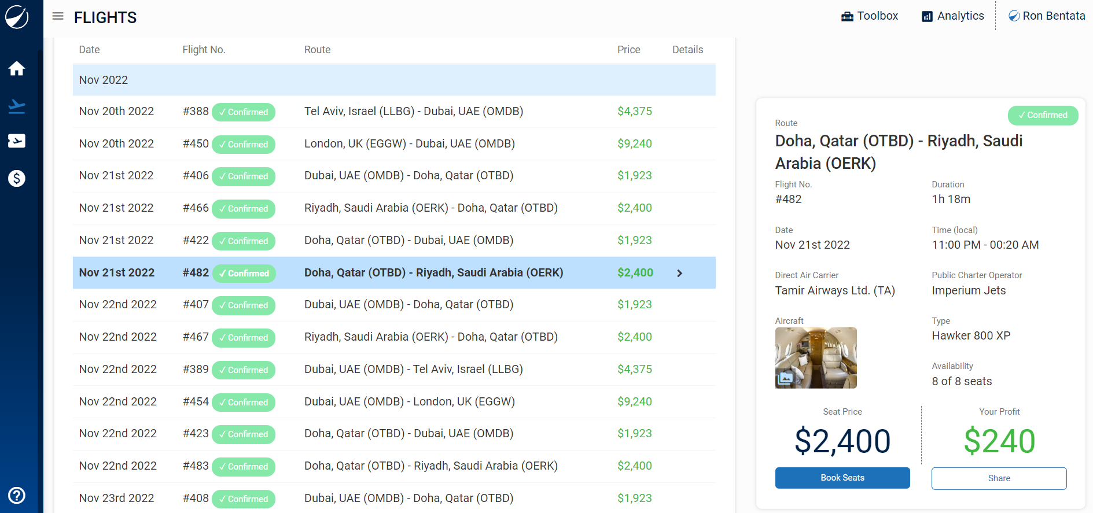Image resolution: width=1093 pixels, height=513 pixels.
Task: Open help question mark icon
Action: [x=17, y=496]
